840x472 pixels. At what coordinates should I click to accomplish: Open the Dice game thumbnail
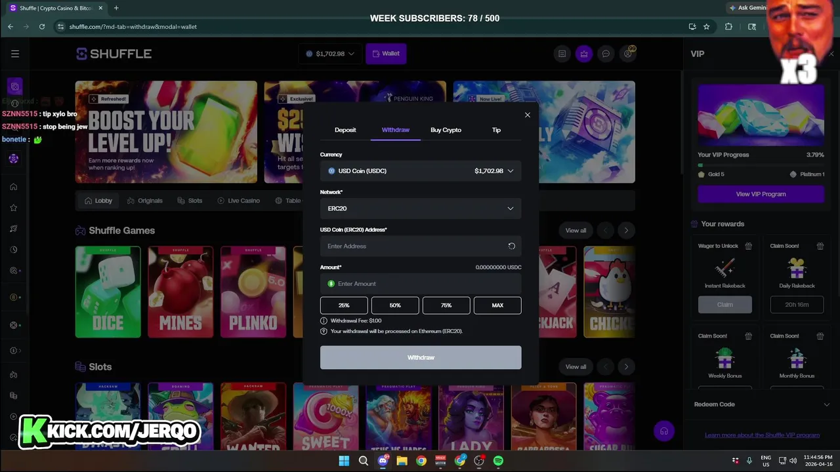[x=108, y=292]
